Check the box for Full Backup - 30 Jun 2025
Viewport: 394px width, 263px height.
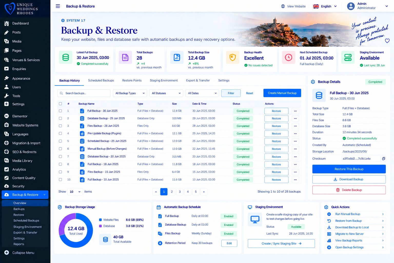pos(61,111)
